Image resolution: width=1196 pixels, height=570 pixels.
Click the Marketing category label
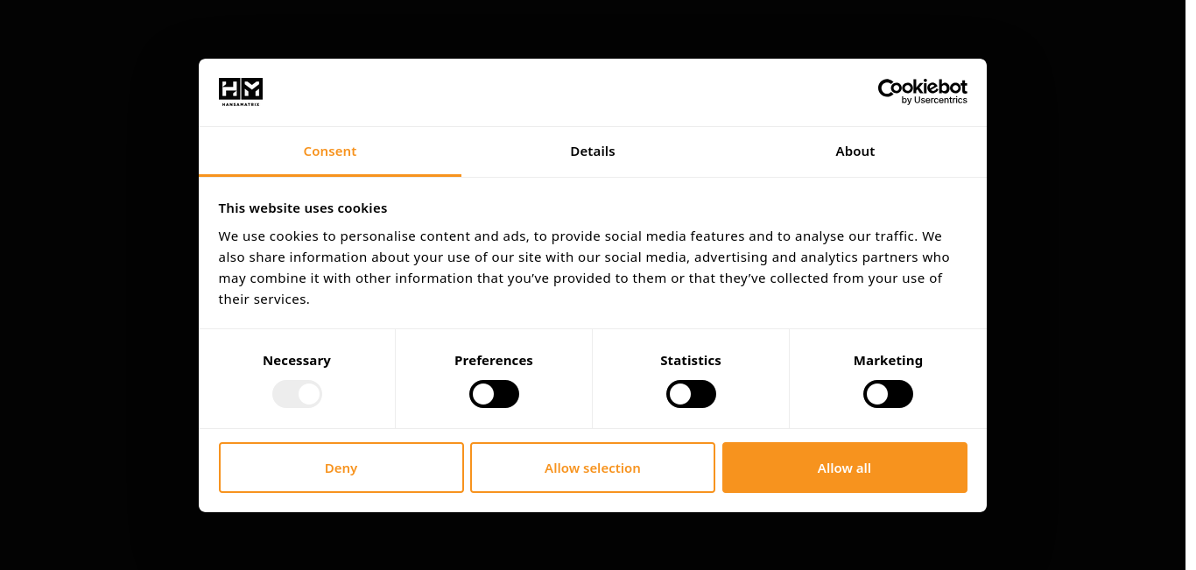pyautogui.click(x=888, y=361)
